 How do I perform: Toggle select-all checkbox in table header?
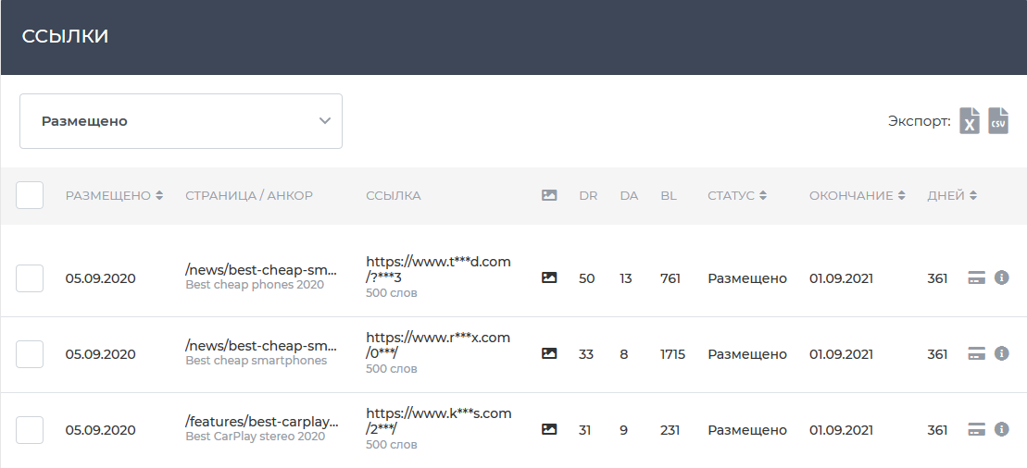[30, 195]
